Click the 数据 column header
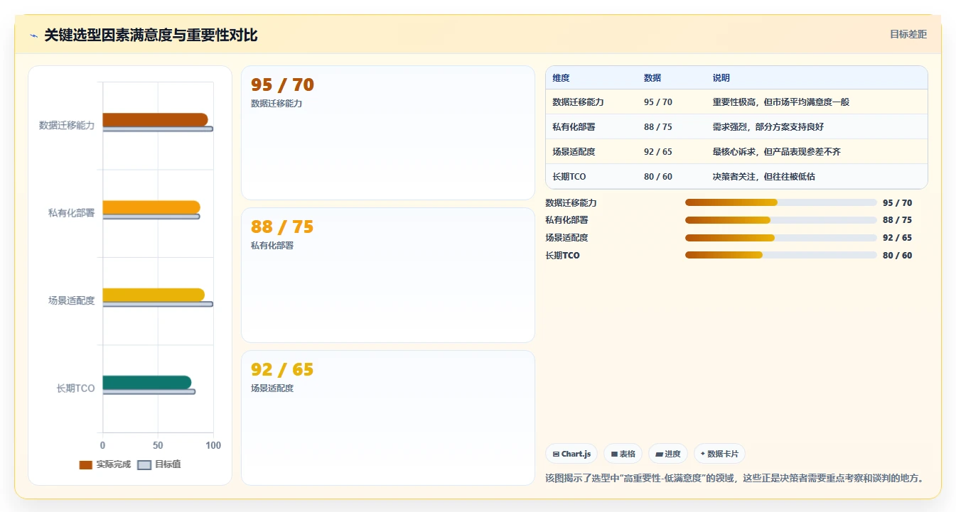The width and height of the screenshot is (956, 512). (x=652, y=78)
